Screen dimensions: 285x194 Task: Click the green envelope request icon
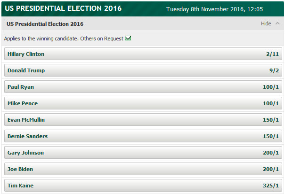(x=128, y=38)
